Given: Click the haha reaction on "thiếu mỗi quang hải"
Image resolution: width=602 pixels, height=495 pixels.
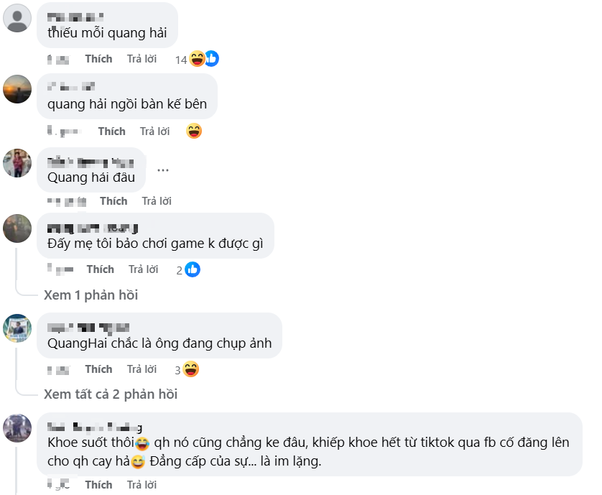Looking at the screenshot, I should [x=198, y=59].
